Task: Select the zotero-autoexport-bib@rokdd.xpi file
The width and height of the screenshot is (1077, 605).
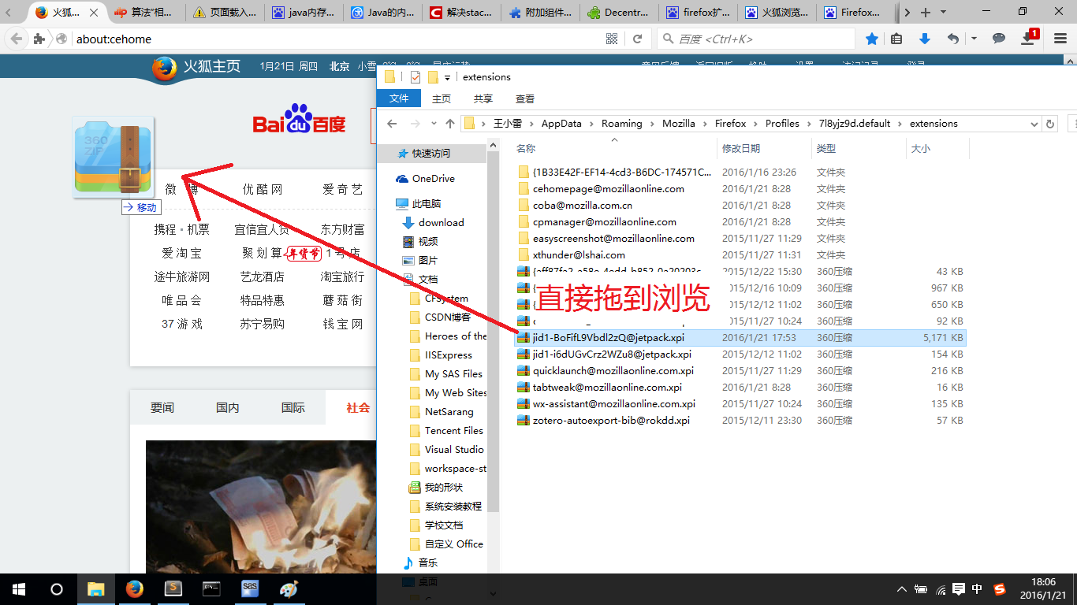Action: (611, 420)
